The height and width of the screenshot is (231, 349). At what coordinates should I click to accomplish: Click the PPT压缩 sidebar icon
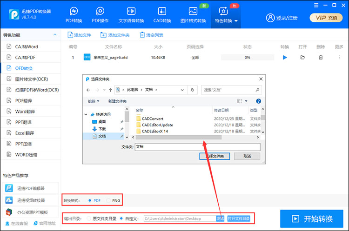click(x=9, y=144)
